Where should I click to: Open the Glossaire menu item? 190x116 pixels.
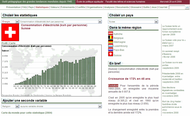click(x=136, y=7)
